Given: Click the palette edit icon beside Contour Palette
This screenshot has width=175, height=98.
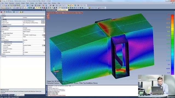Looking at the screenshot, I should click(x=44, y=45).
